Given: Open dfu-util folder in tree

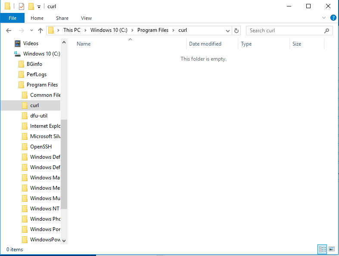Looking at the screenshot, I should (39, 116).
